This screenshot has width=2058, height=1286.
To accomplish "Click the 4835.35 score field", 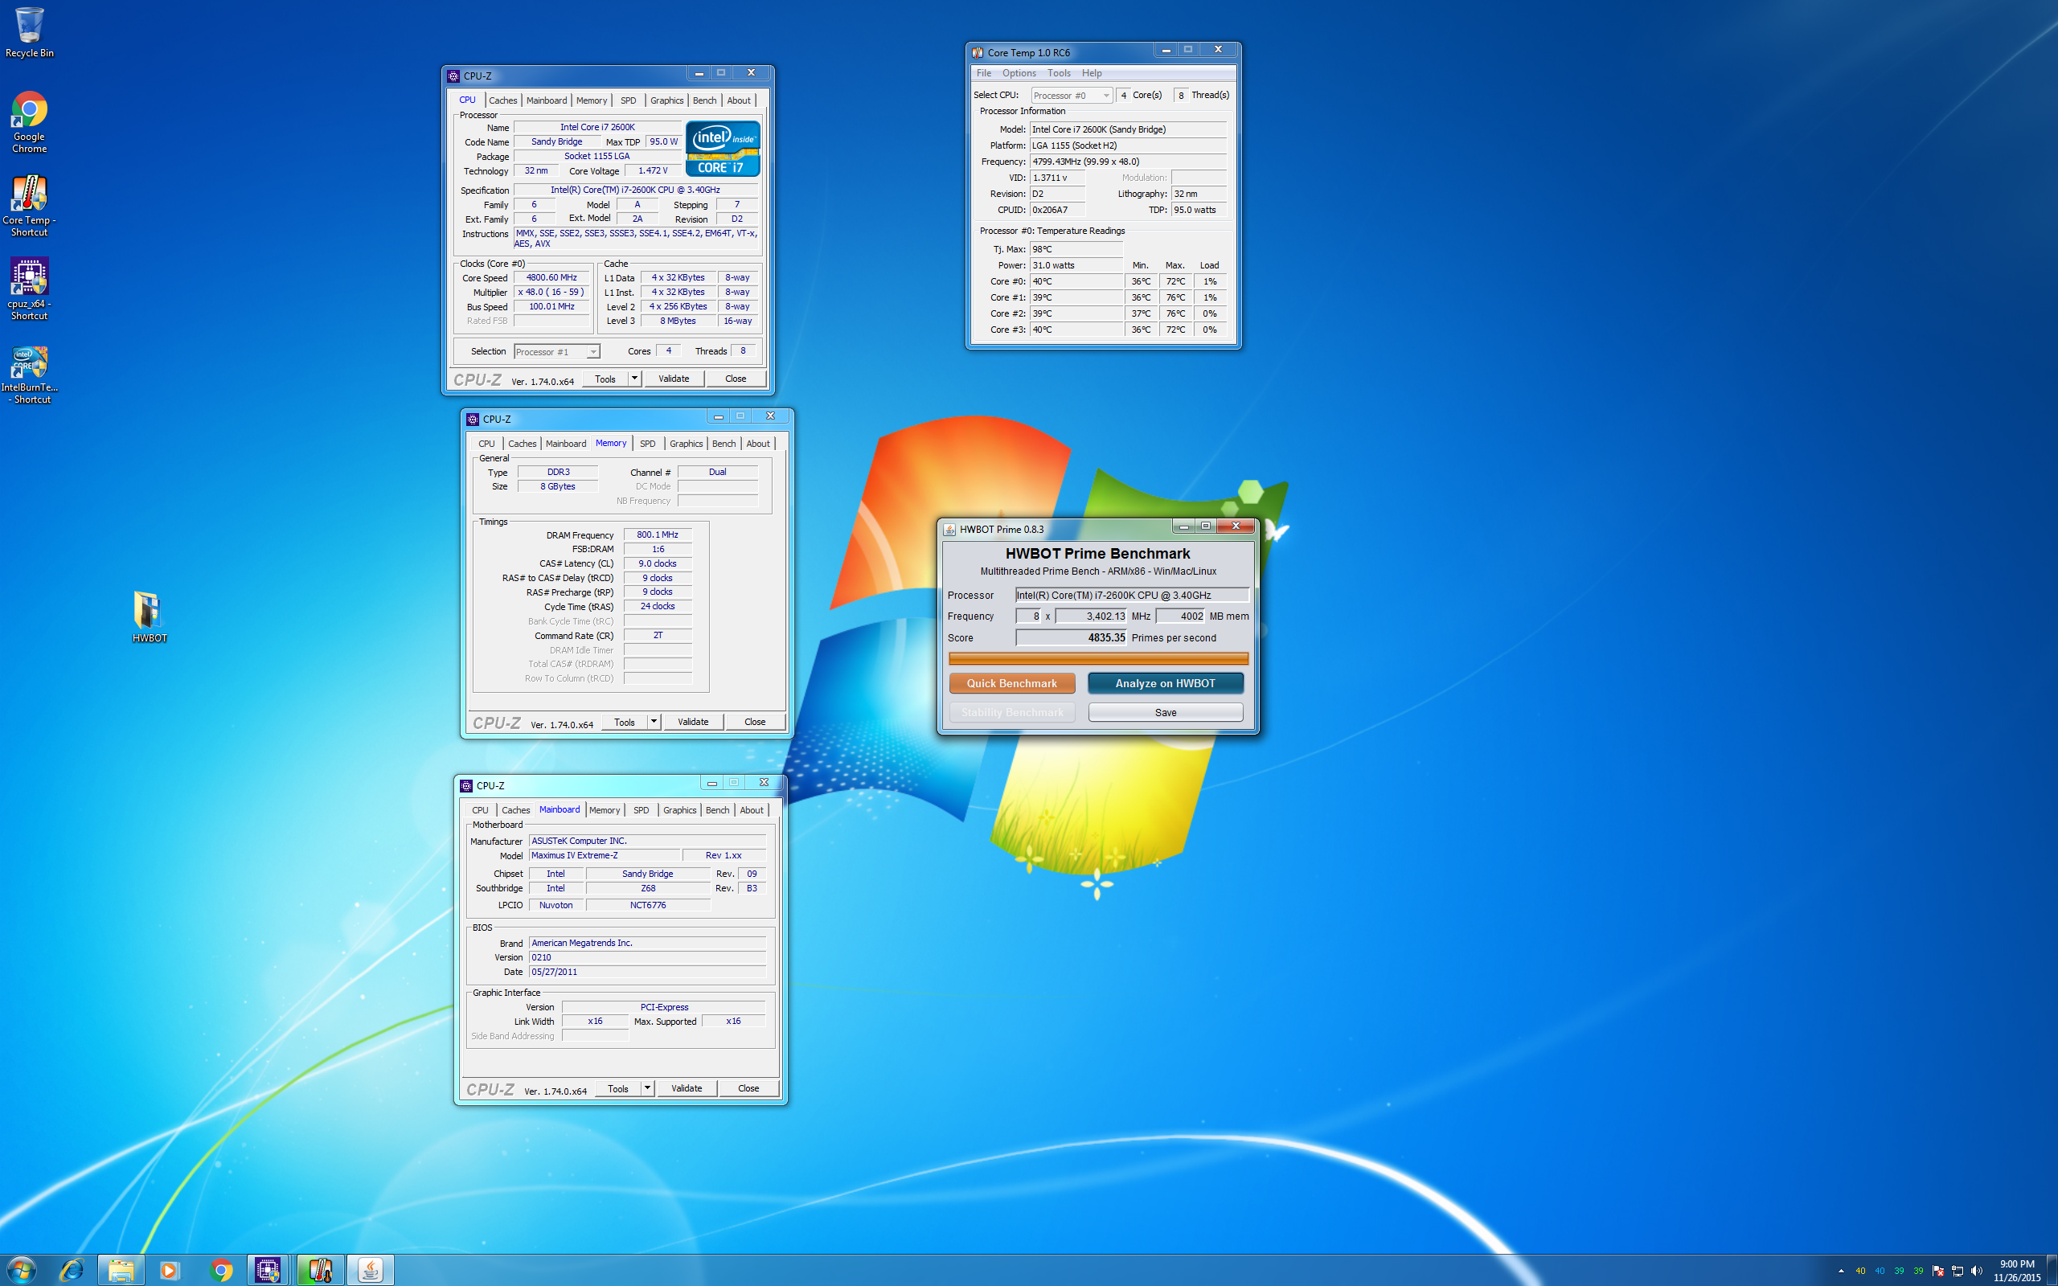I will click(x=1072, y=637).
